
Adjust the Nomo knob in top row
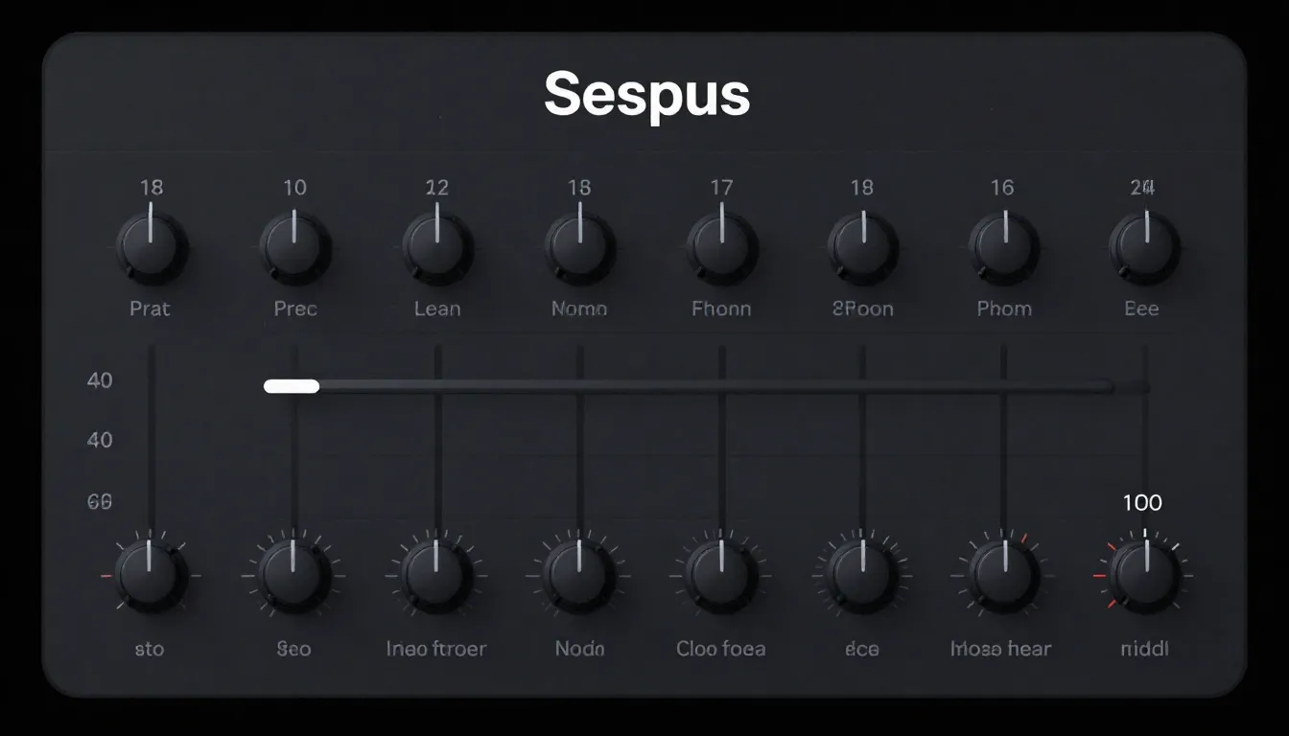coord(579,246)
